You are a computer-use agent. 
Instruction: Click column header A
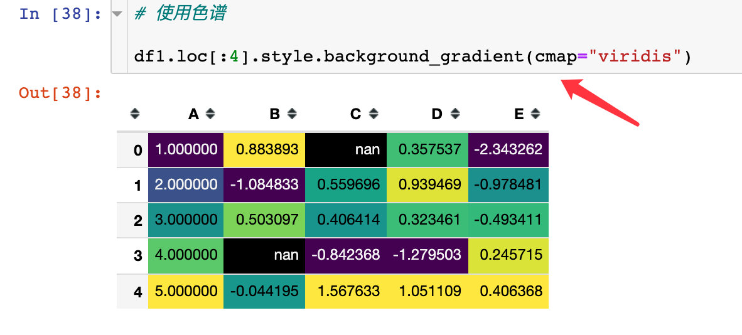(x=193, y=114)
